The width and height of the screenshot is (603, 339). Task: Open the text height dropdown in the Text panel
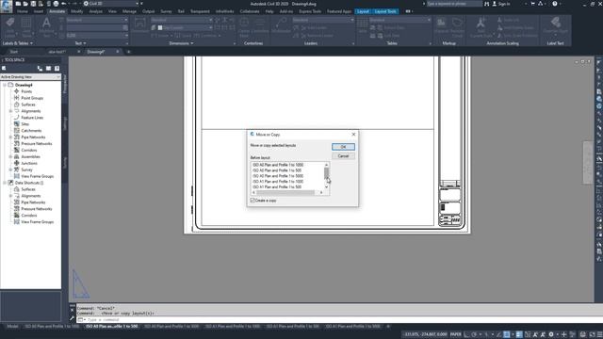[96, 35]
